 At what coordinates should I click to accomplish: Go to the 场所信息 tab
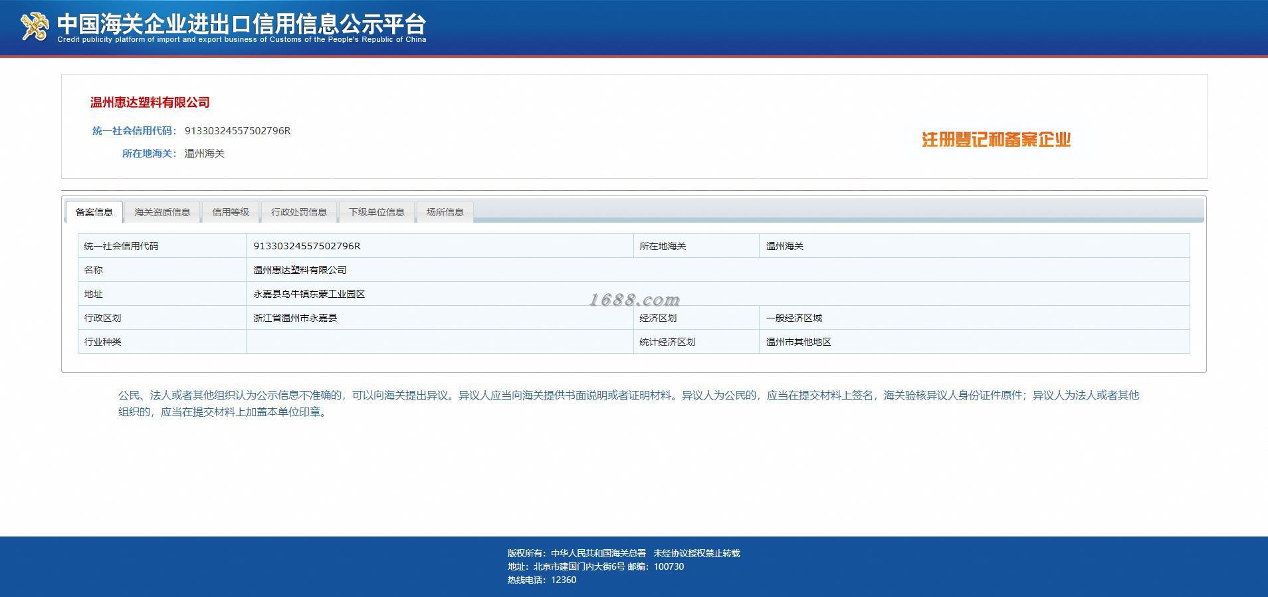(445, 212)
